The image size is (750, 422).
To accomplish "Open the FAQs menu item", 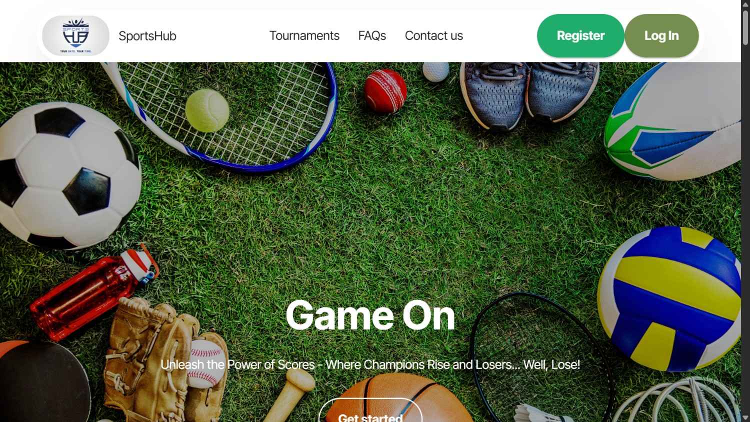I will click(x=372, y=35).
